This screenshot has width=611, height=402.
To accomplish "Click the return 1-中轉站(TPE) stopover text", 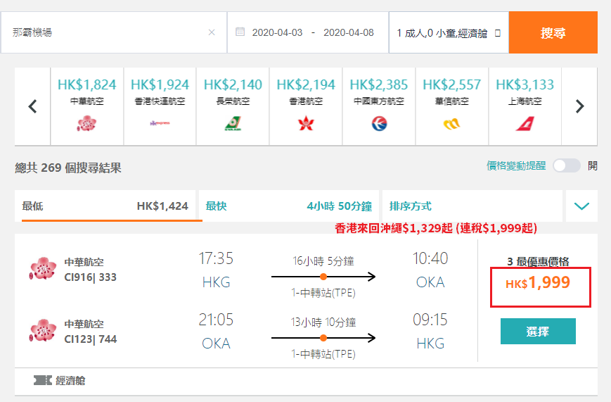I will (323, 354).
